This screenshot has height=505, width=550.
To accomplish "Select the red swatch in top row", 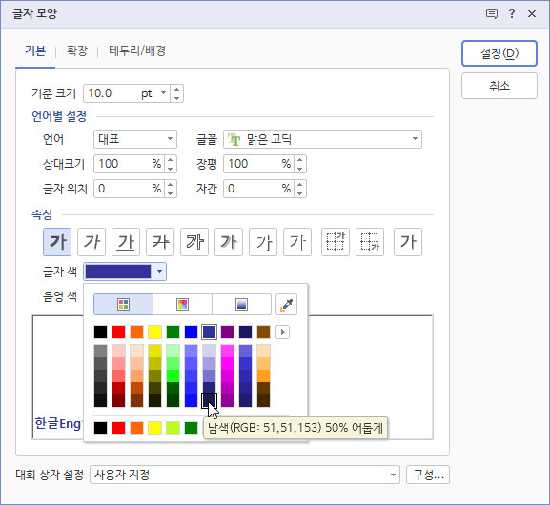I will 118,333.
